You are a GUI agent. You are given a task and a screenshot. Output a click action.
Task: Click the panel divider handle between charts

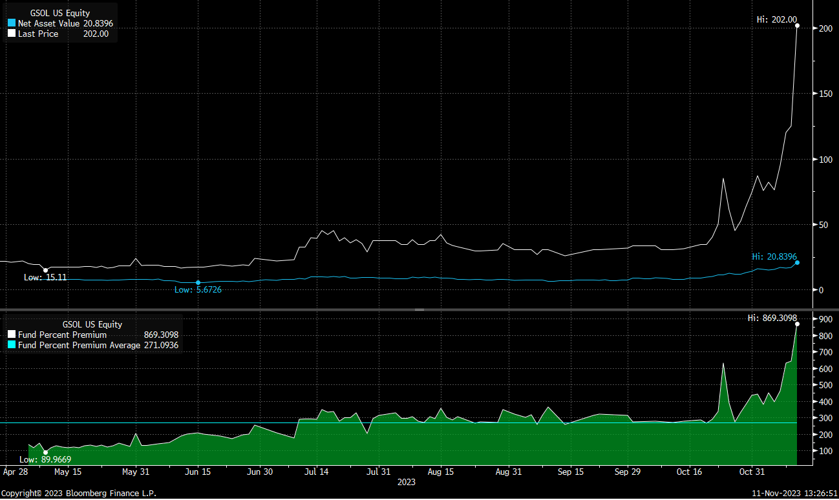pyautogui.click(x=419, y=310)
